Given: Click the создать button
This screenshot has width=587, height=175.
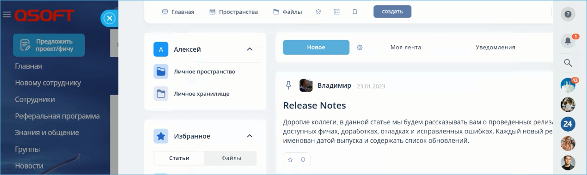Looking at the screenshot, I should tap(392, 12).
